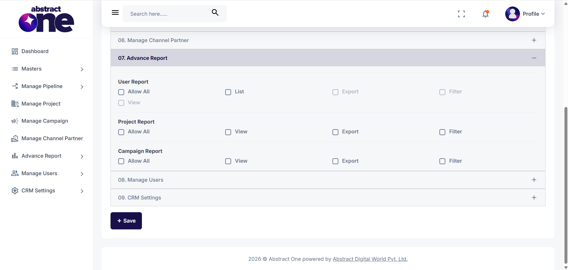Collapse 07. Advance Report section
The height and width of the screenshot is (270, 568).
click(x=328, y=58)
